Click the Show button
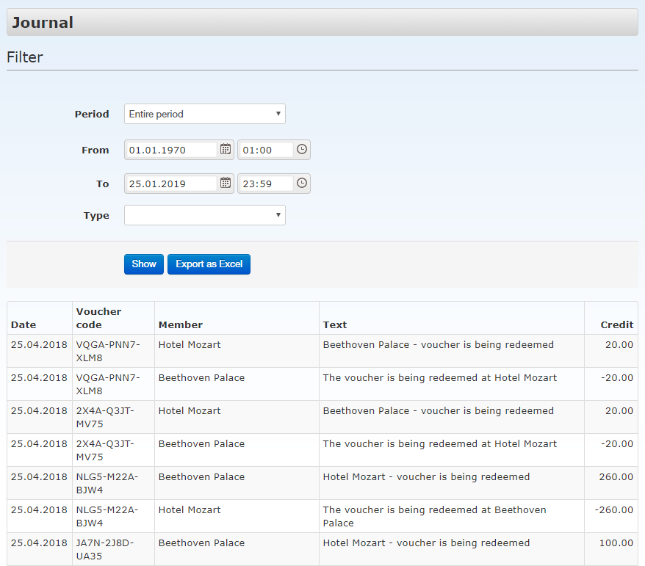This screenshot has height=566, width=645. [144, 264]
